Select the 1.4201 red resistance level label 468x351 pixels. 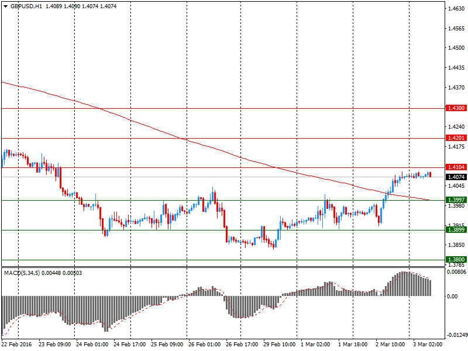[456, 138]
